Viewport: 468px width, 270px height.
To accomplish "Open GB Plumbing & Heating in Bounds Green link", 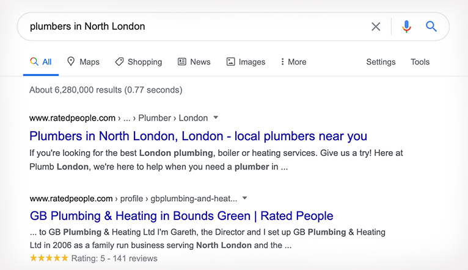I will coord(181,216).
